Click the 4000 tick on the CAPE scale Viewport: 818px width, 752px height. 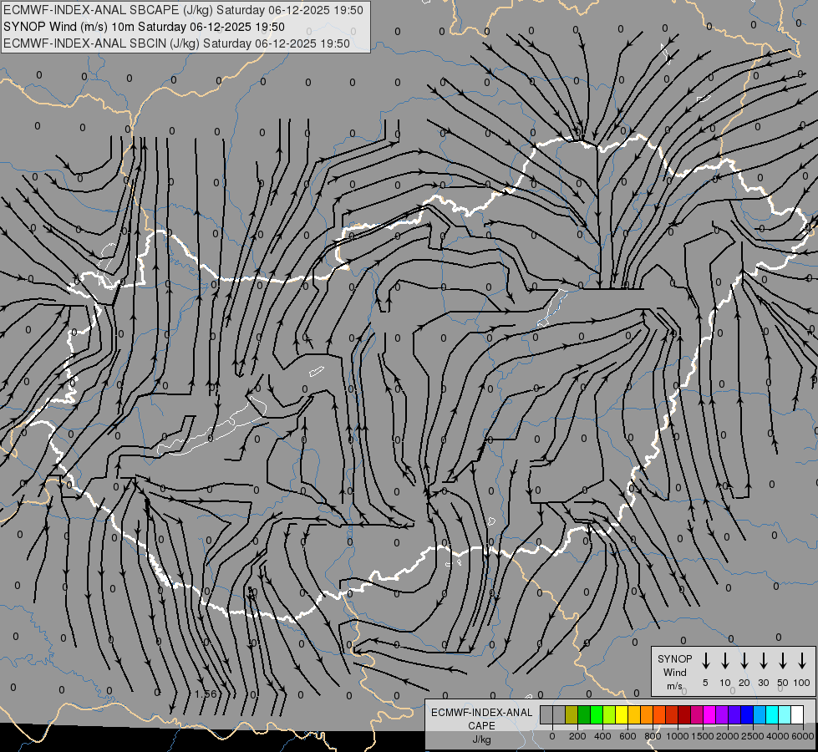(779, 736)
